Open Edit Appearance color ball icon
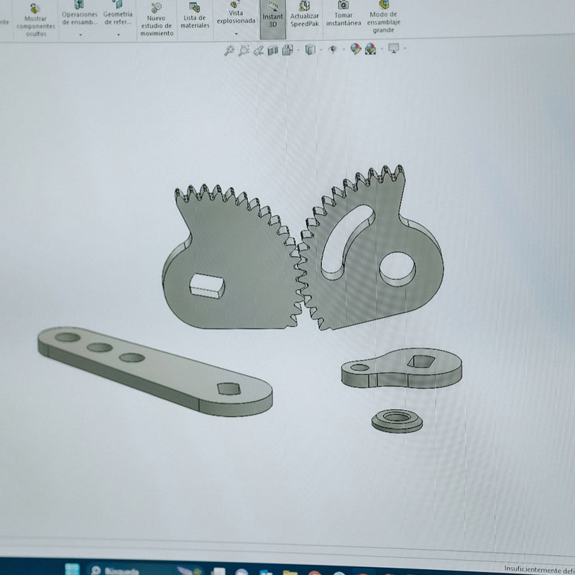575x575 pixels. click(x=355, y=49)
